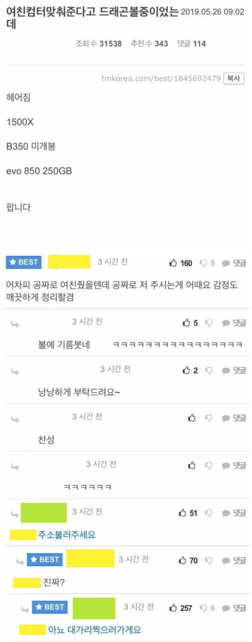This screenshot has height=642, width=252.
Task: Dislike the top BEST comment showing 5 downvotes
Action: click(207, 263)
